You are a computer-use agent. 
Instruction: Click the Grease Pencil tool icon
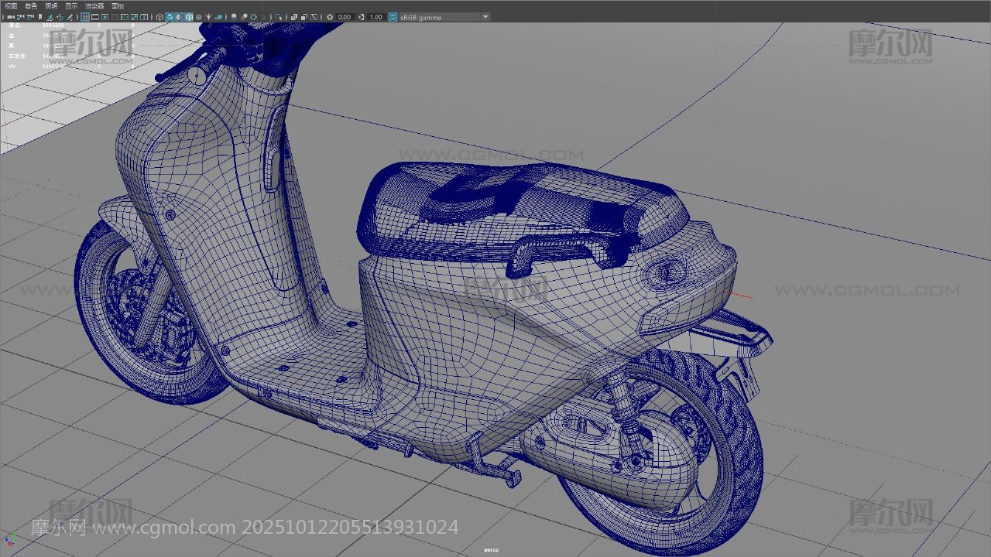pos(70,17)
